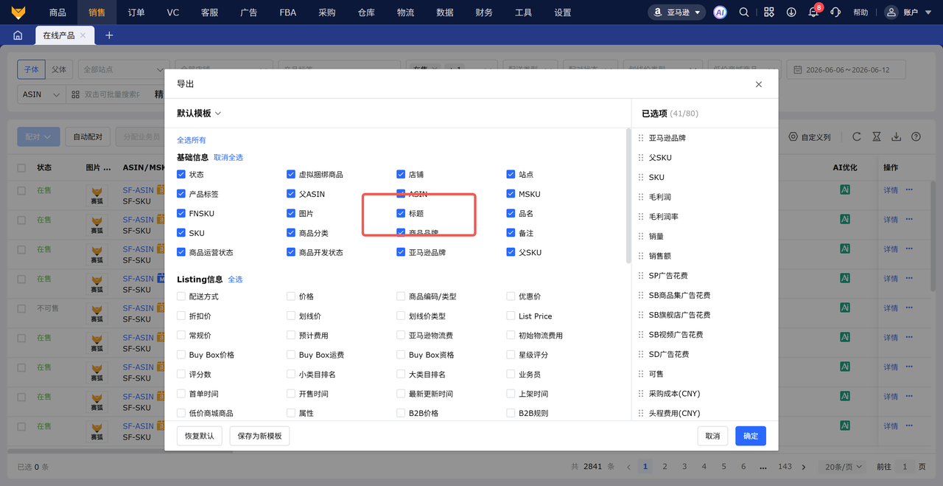Screen dimensions: 943x486
Task: Click the drag handle for SP广告花费
Action: [x=641, y=276]
